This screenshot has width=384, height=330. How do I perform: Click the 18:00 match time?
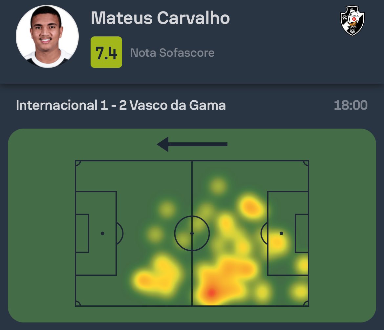point(351,106)
